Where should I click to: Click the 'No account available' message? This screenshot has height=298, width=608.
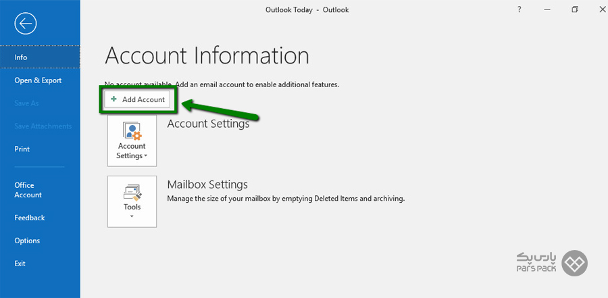222,84
